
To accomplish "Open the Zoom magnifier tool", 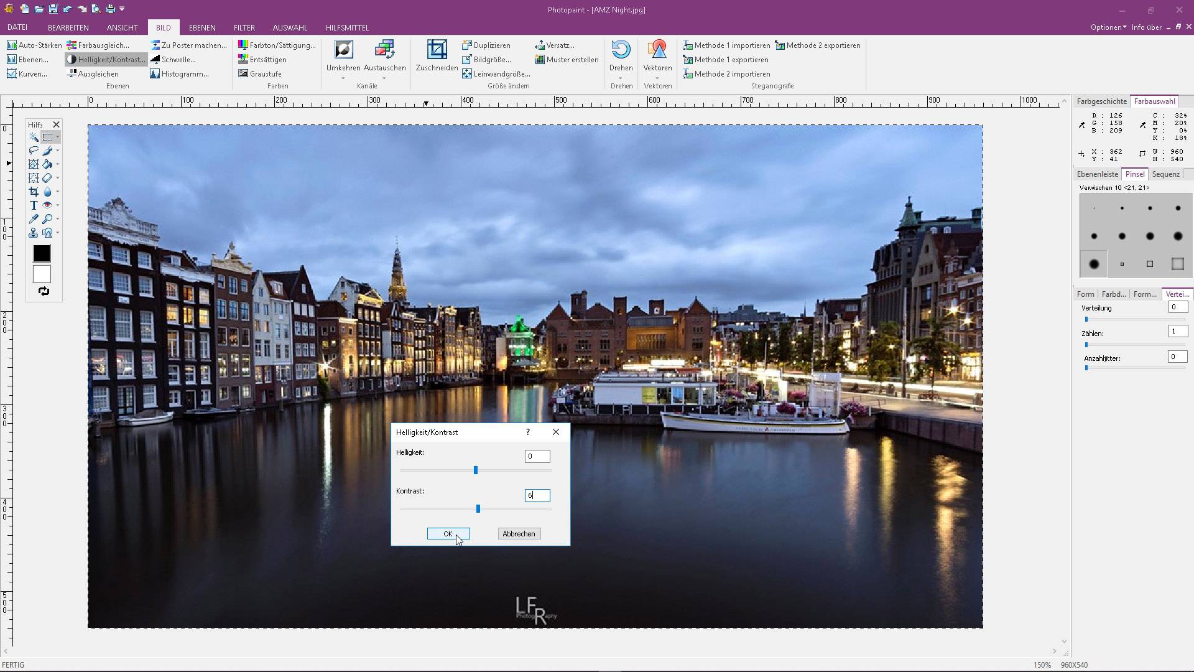I will [x=49, y=219].
